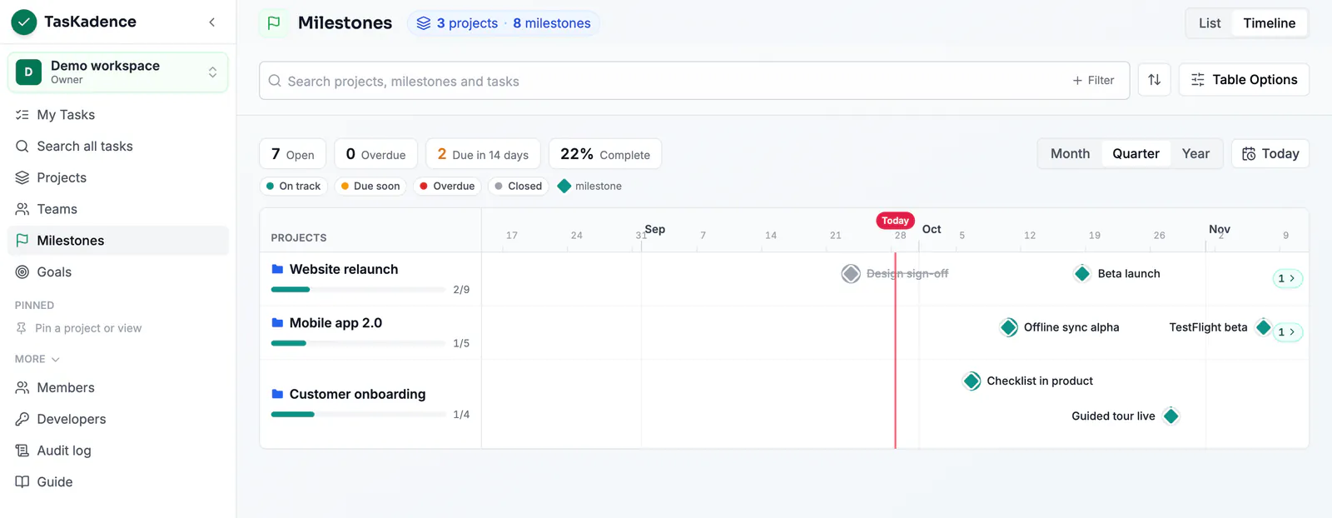
Task: Open the Audit log page
Action: pyautogui.click(x=117, y=451)
